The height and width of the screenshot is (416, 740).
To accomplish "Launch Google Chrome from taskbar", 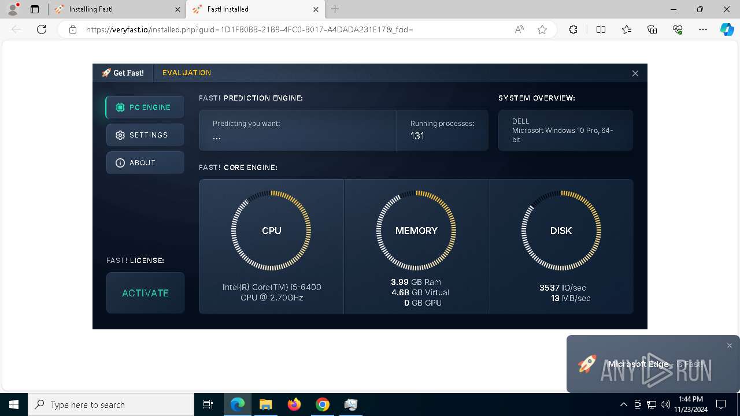I will (323, 404).
